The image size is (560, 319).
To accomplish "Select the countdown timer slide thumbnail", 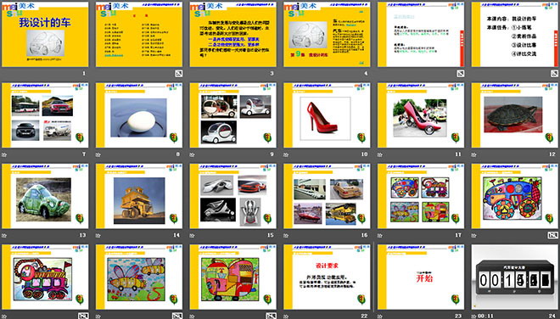I will 515,277.
